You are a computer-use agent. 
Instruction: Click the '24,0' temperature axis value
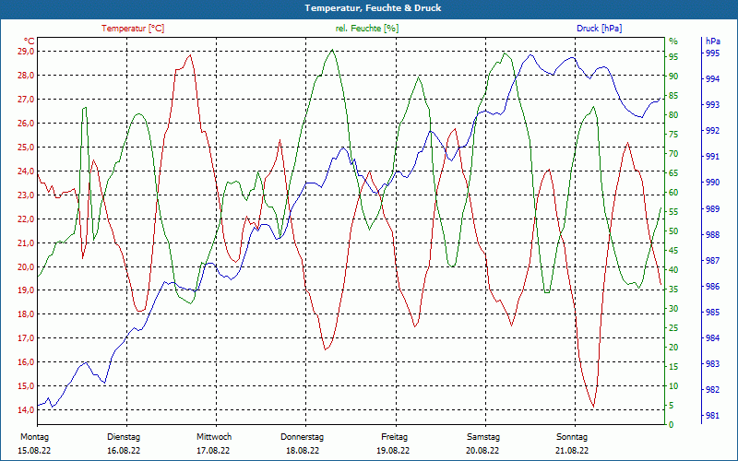tap(25, 171)
